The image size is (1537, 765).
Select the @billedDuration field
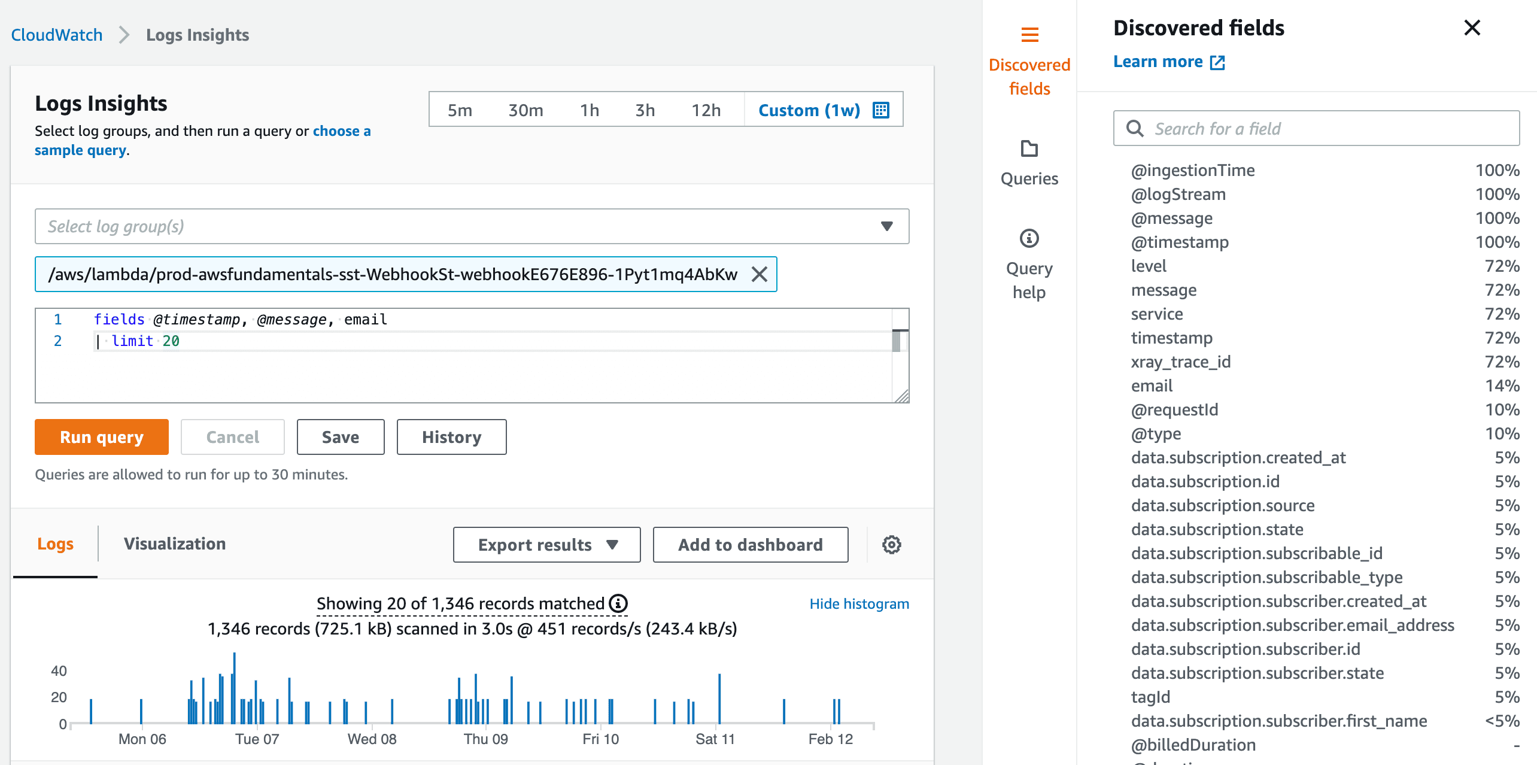tap(1193, 745)
